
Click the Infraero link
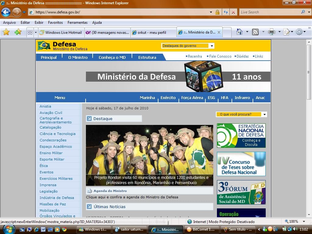(x=242, y=98)
